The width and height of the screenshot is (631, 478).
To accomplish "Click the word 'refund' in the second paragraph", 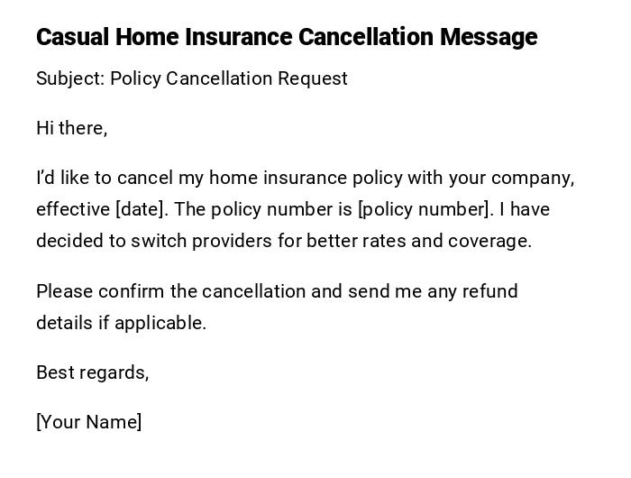I will [490, 291].
